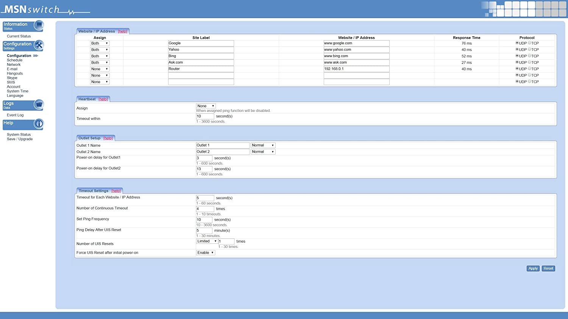This screenshot has height=319, width=568.
Task: Click the Help info circle icon
Action: point(39,124)
